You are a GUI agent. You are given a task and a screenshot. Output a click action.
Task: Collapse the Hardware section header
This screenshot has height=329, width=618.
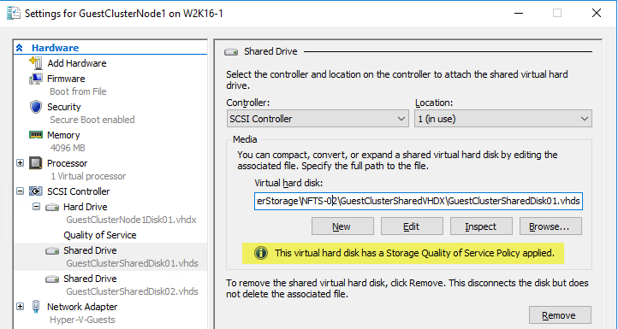19,48
